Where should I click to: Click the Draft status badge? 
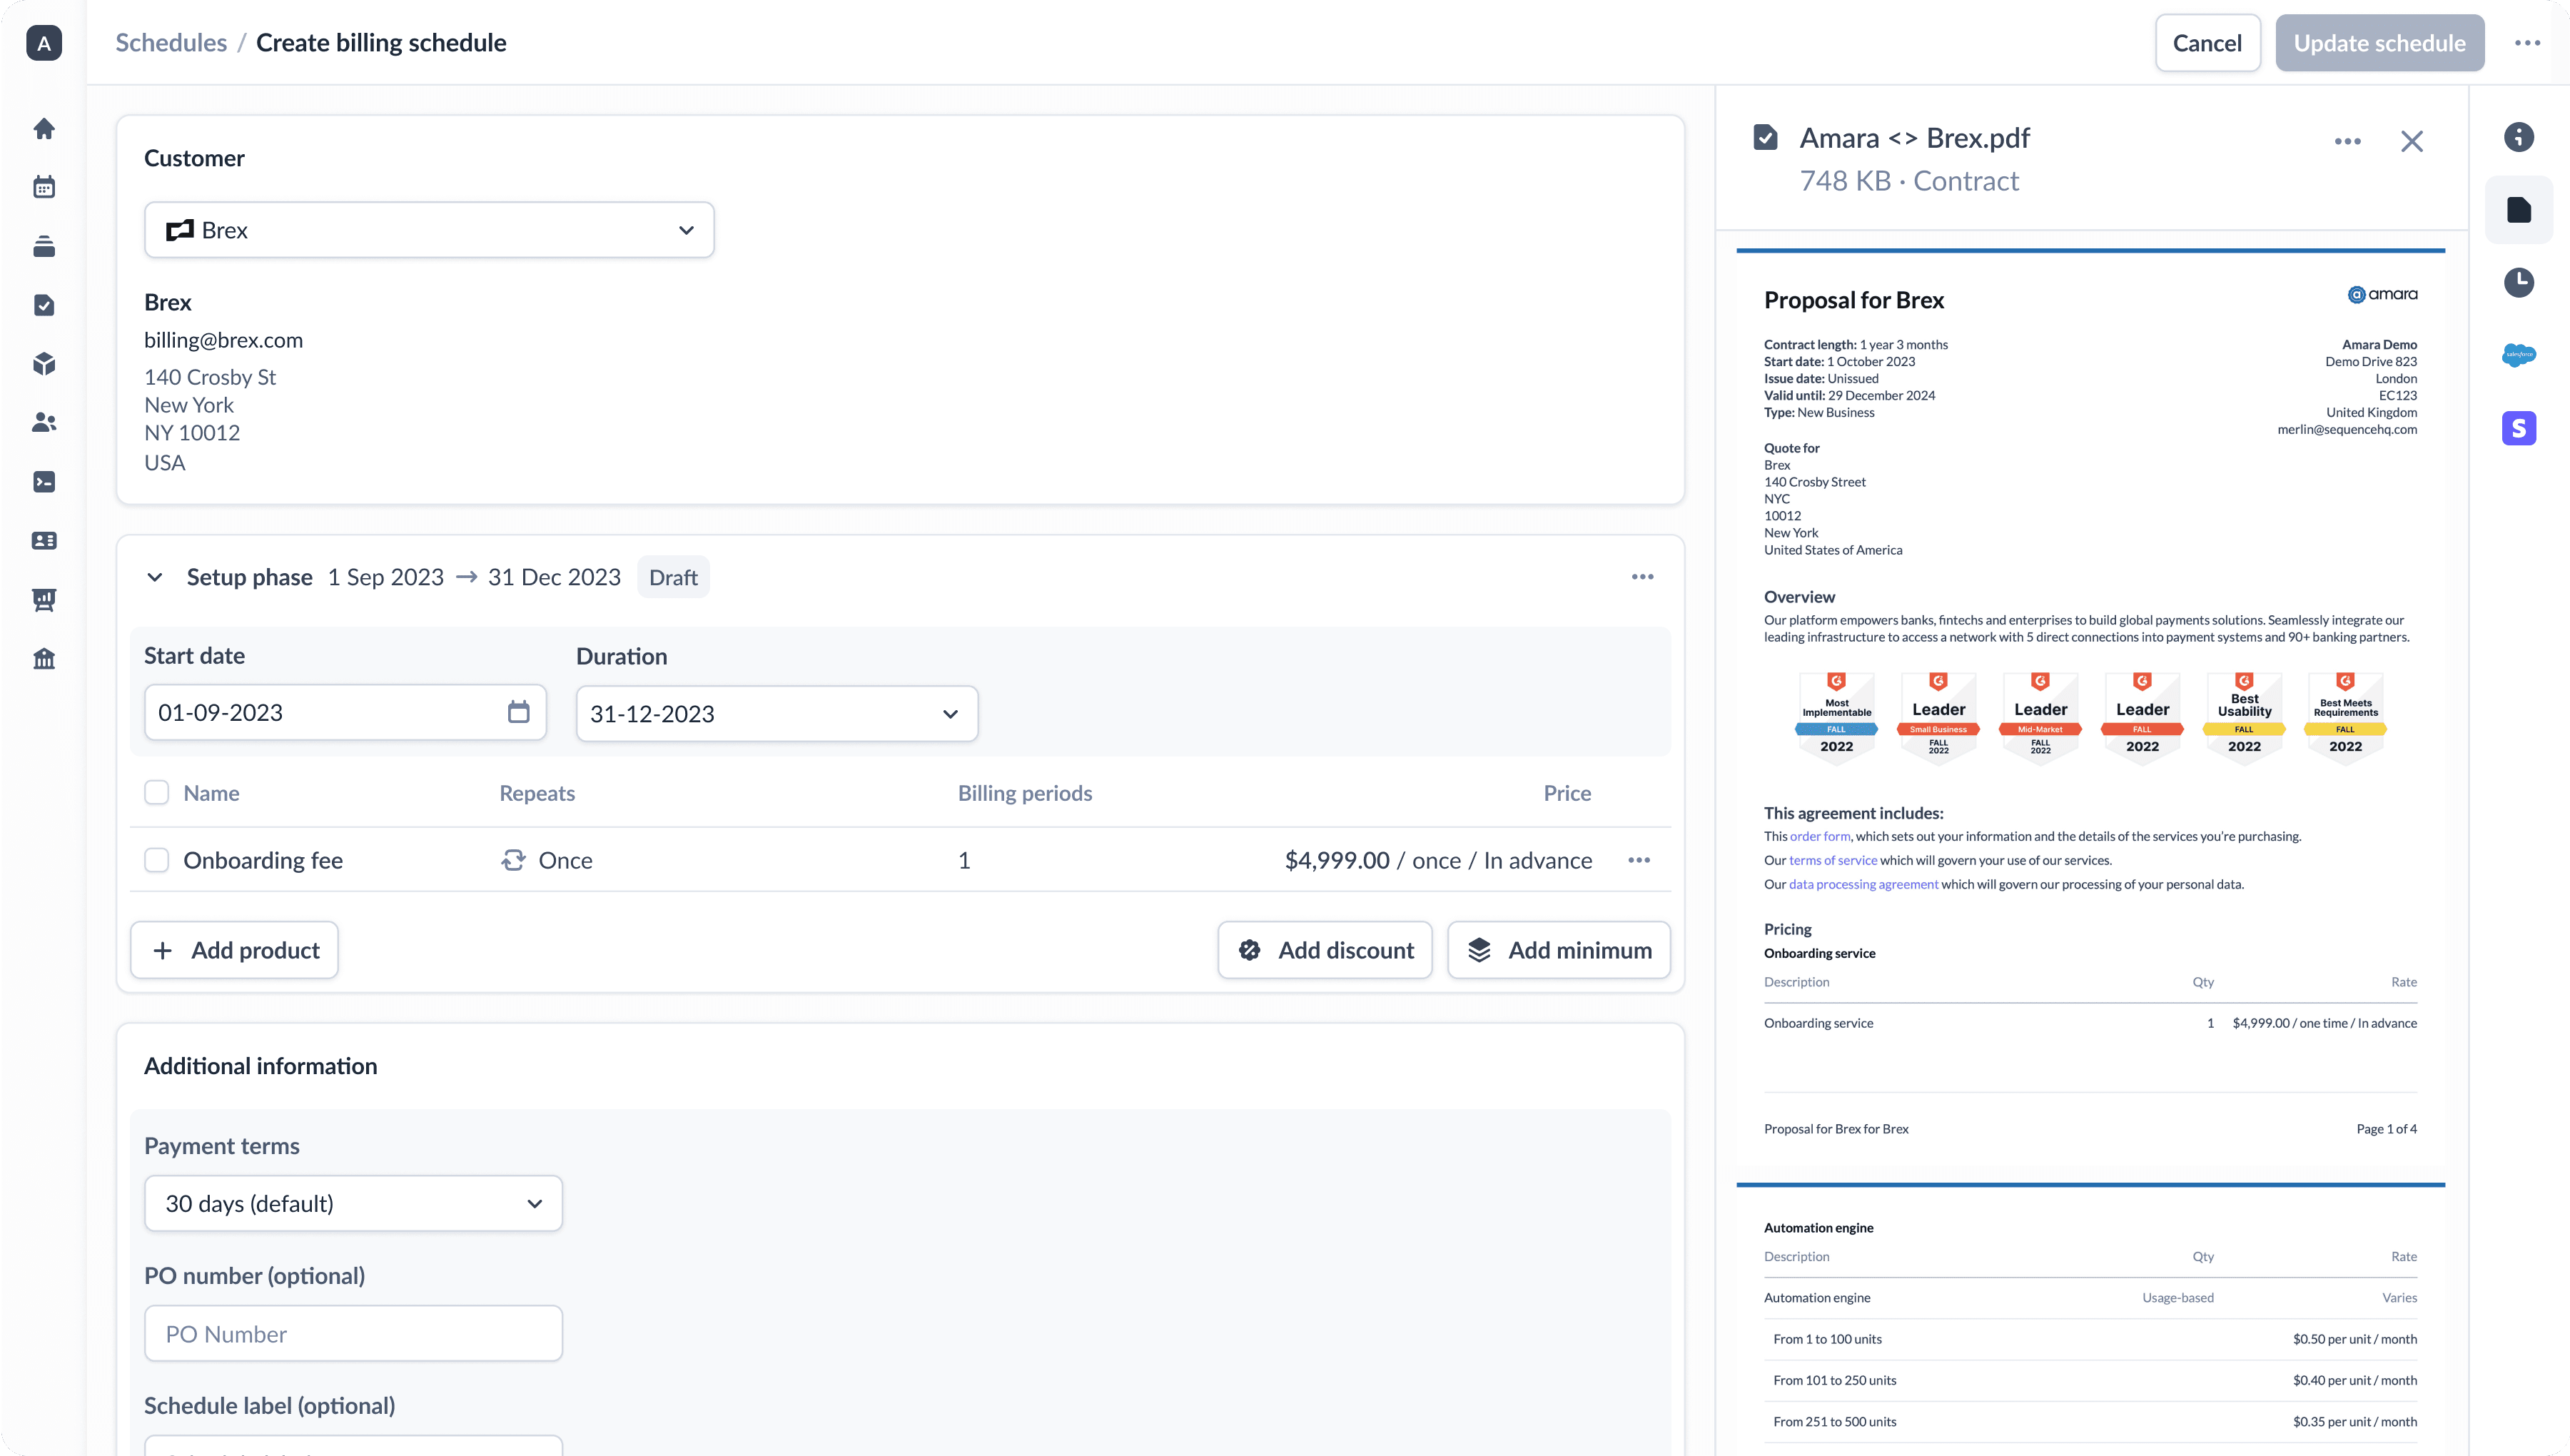pyautogui.click(x=673, y=577)
